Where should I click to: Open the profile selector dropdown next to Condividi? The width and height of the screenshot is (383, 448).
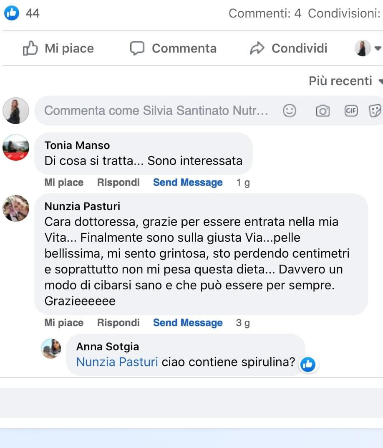click(x=368, y=48)
